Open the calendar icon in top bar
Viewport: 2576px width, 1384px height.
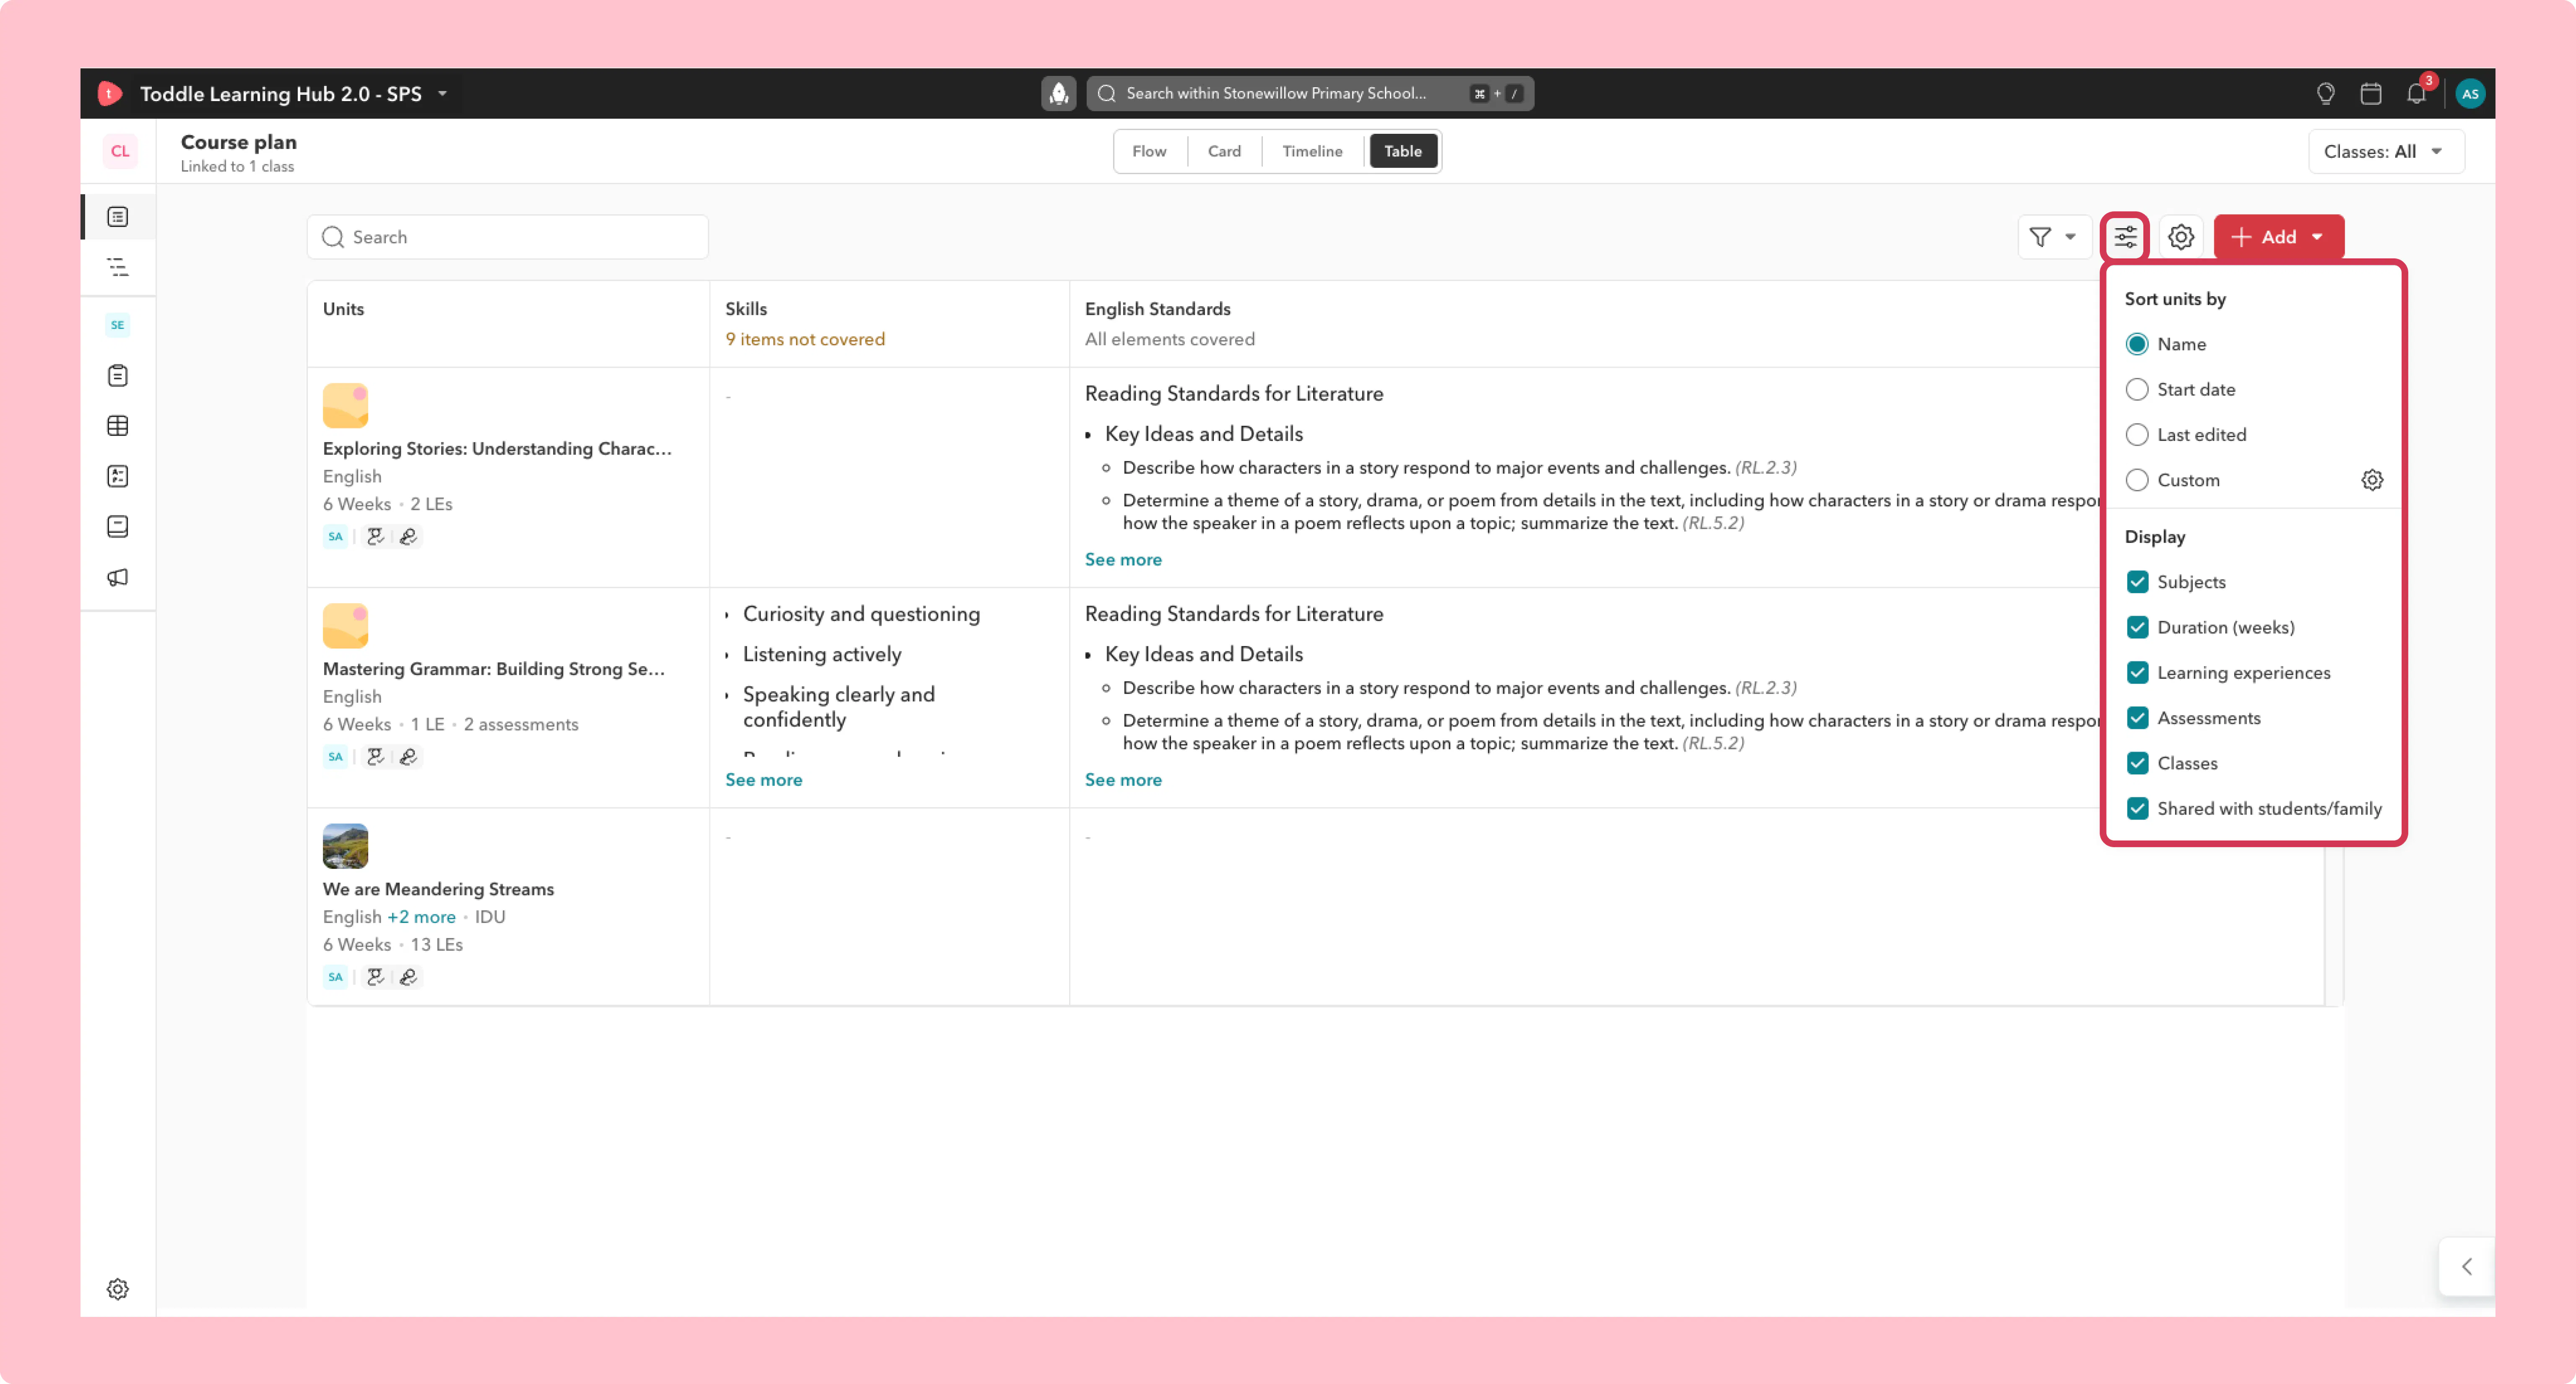click(x=2371, y=93)
